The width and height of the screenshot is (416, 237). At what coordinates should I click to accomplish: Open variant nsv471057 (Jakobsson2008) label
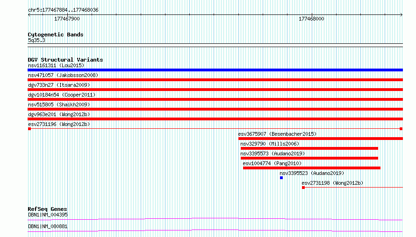63,75
